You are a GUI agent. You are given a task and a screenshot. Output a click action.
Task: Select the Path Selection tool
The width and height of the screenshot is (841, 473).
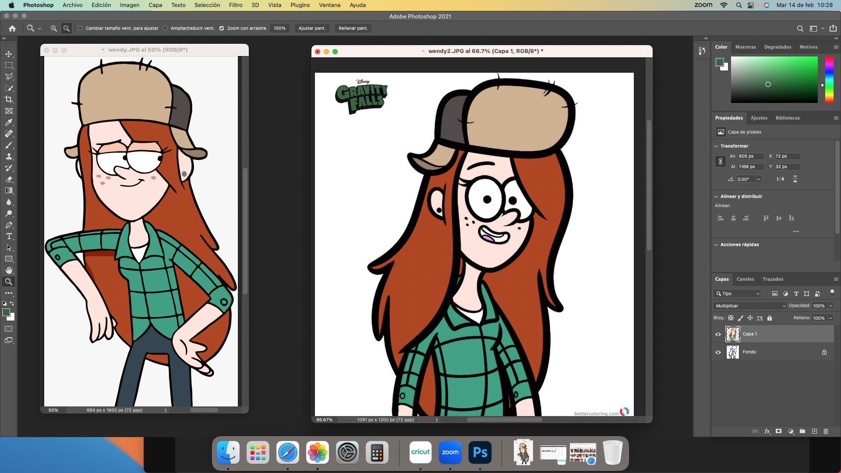(x=9, y=247)
